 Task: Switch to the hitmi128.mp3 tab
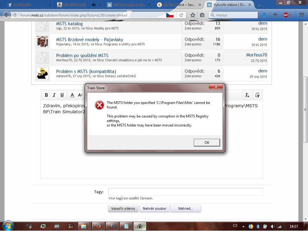72,5
